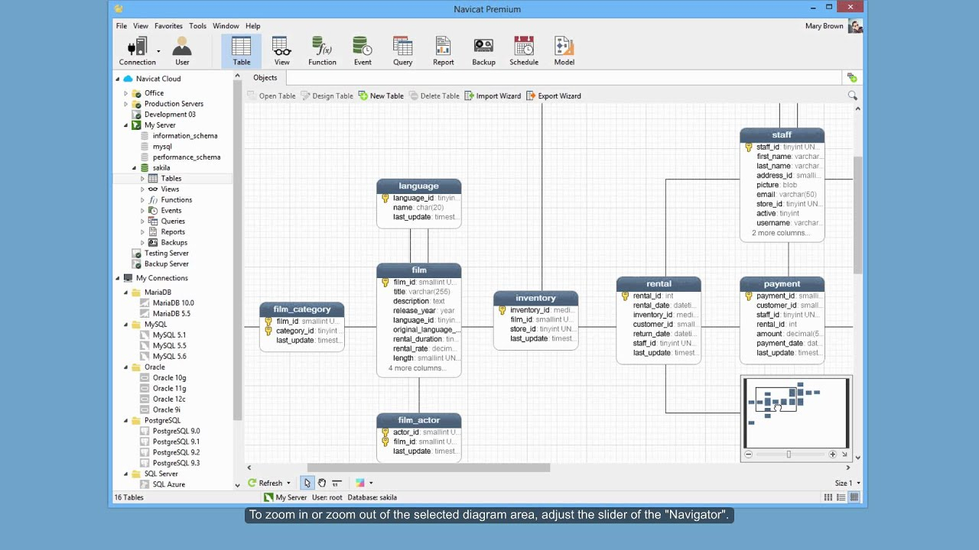Open the Query toolbar icon

click(x=403, y=51)
